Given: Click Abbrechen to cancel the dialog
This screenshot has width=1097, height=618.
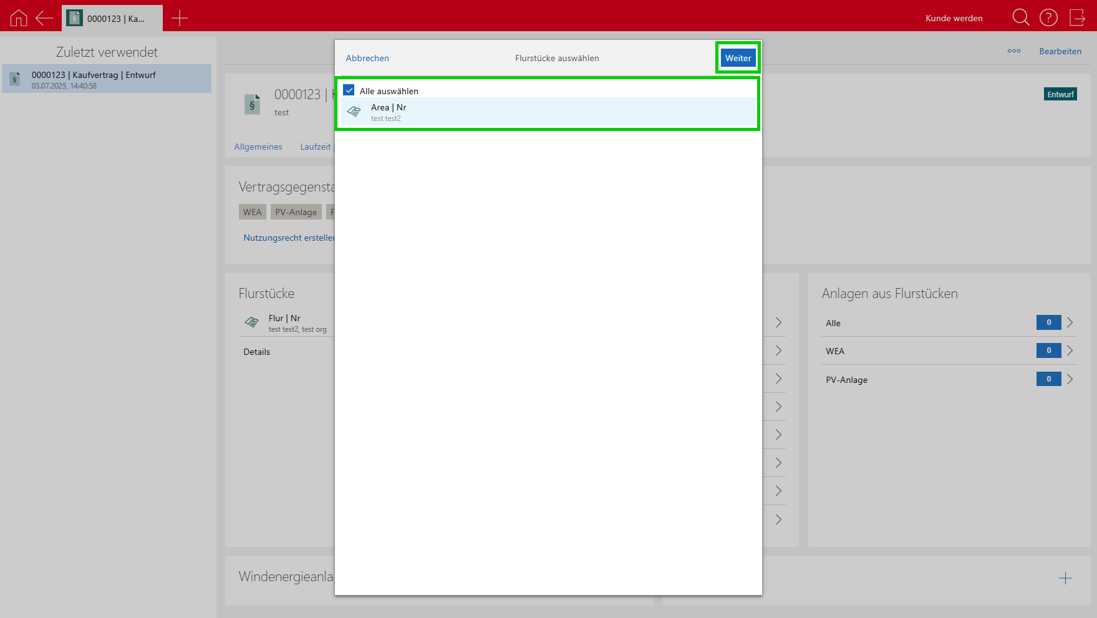Looking at the screenshot, I should [367, 58].
